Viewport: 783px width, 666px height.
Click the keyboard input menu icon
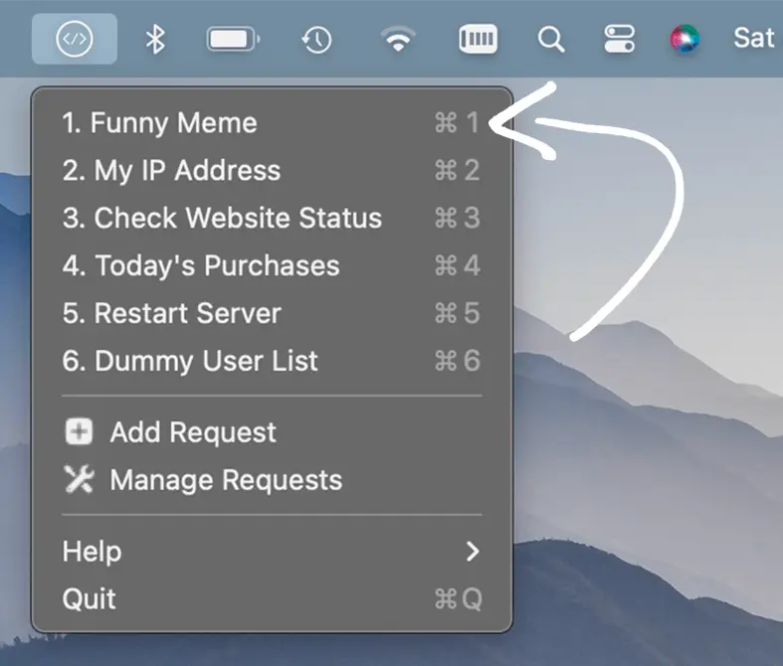pyautogui.click(x=478, y=39)
